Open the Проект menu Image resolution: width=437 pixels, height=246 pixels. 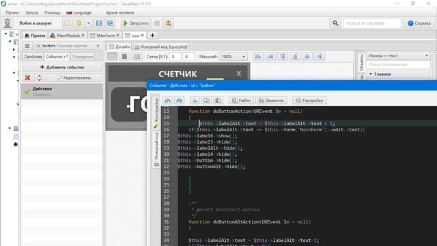tap(12, 12)
